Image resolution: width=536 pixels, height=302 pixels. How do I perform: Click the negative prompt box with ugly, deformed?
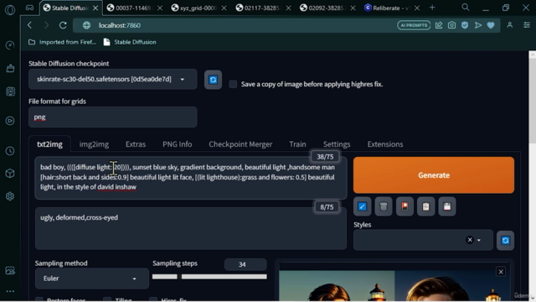[191, 228]
